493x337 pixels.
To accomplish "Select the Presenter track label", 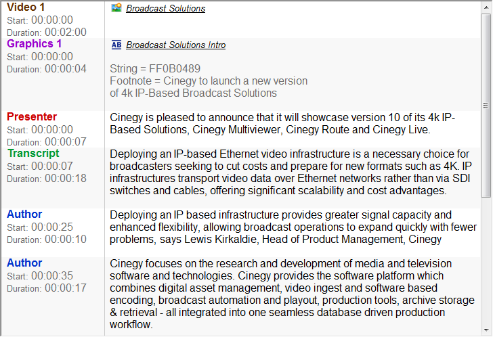I will coord(32,117).
